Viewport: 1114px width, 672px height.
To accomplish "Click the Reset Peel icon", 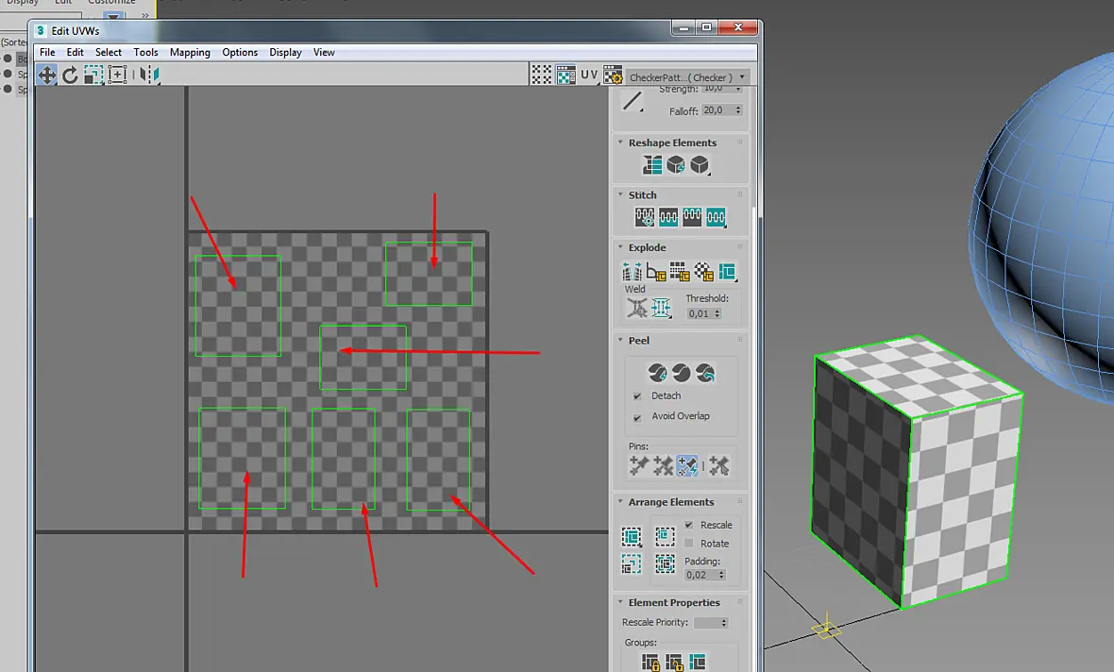I will (x=705, y=372).
